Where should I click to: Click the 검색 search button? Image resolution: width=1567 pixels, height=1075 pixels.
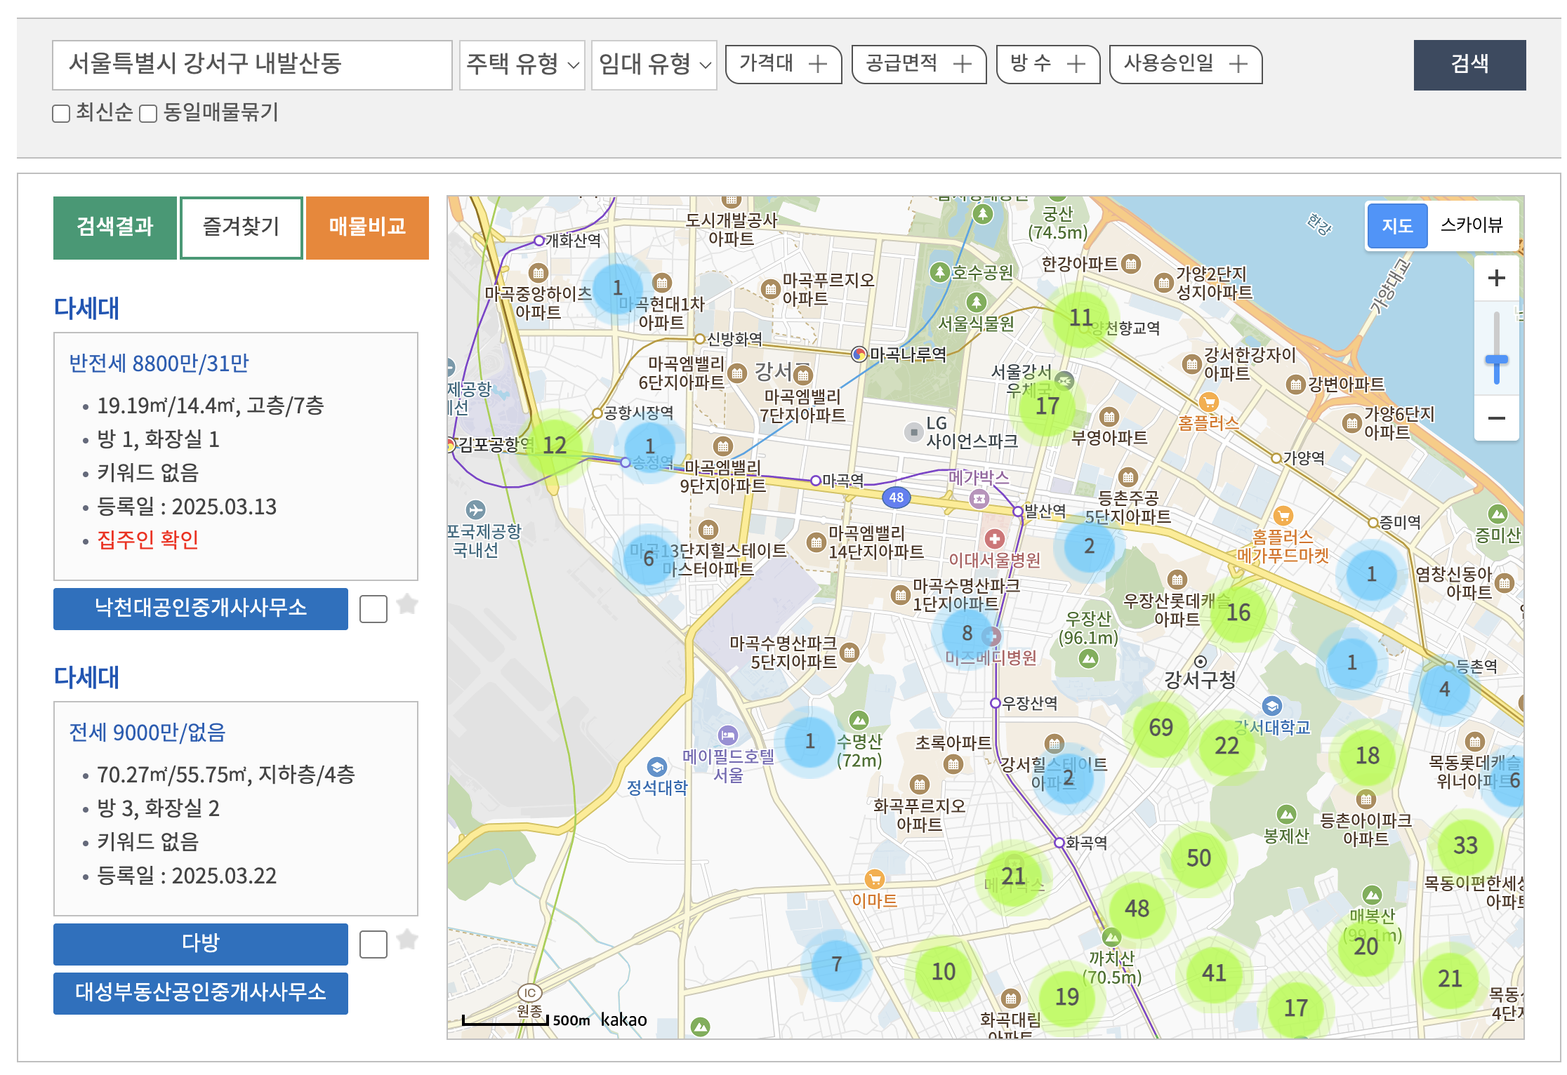click(1469, 65)
